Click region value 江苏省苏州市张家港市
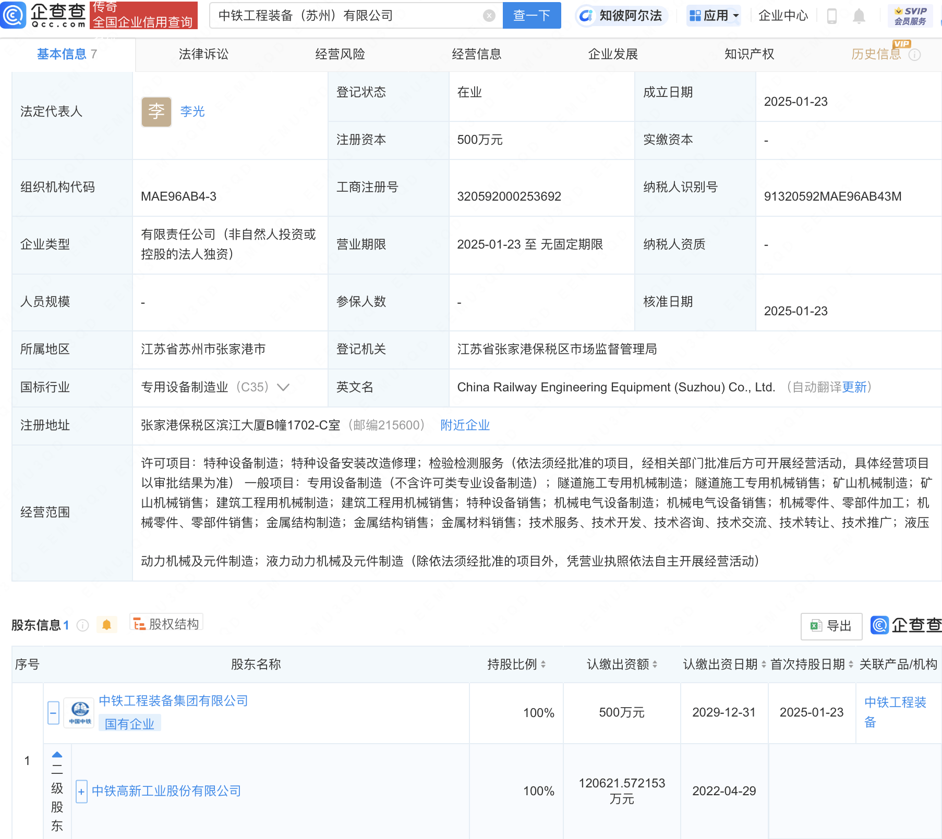 click(203, 349)
